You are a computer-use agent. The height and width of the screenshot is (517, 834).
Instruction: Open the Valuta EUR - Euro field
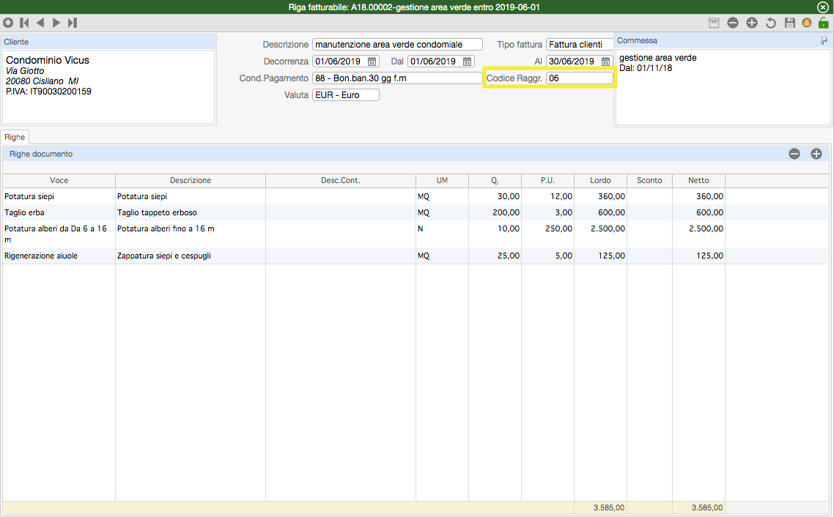click(x=346, y=95)
